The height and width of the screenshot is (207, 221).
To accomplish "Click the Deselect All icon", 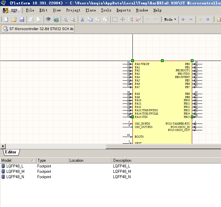I will [130, 19].
